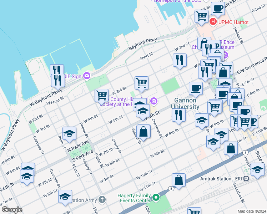Click the Salvation Army church icon
Viewport: 267px width, 214px height.
click(x=102, y=199)
